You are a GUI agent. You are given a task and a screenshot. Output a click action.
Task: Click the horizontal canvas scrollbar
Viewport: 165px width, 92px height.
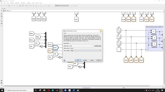tap(77, 86)
